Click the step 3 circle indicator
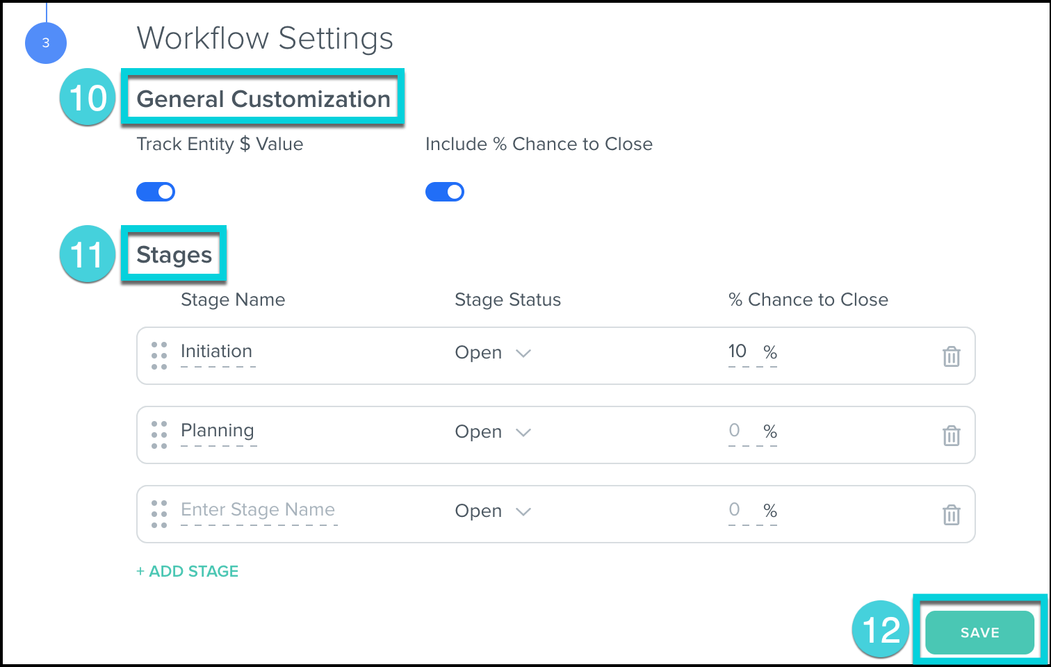Viewport: 1051px width, 667px height. pos(46,43)
